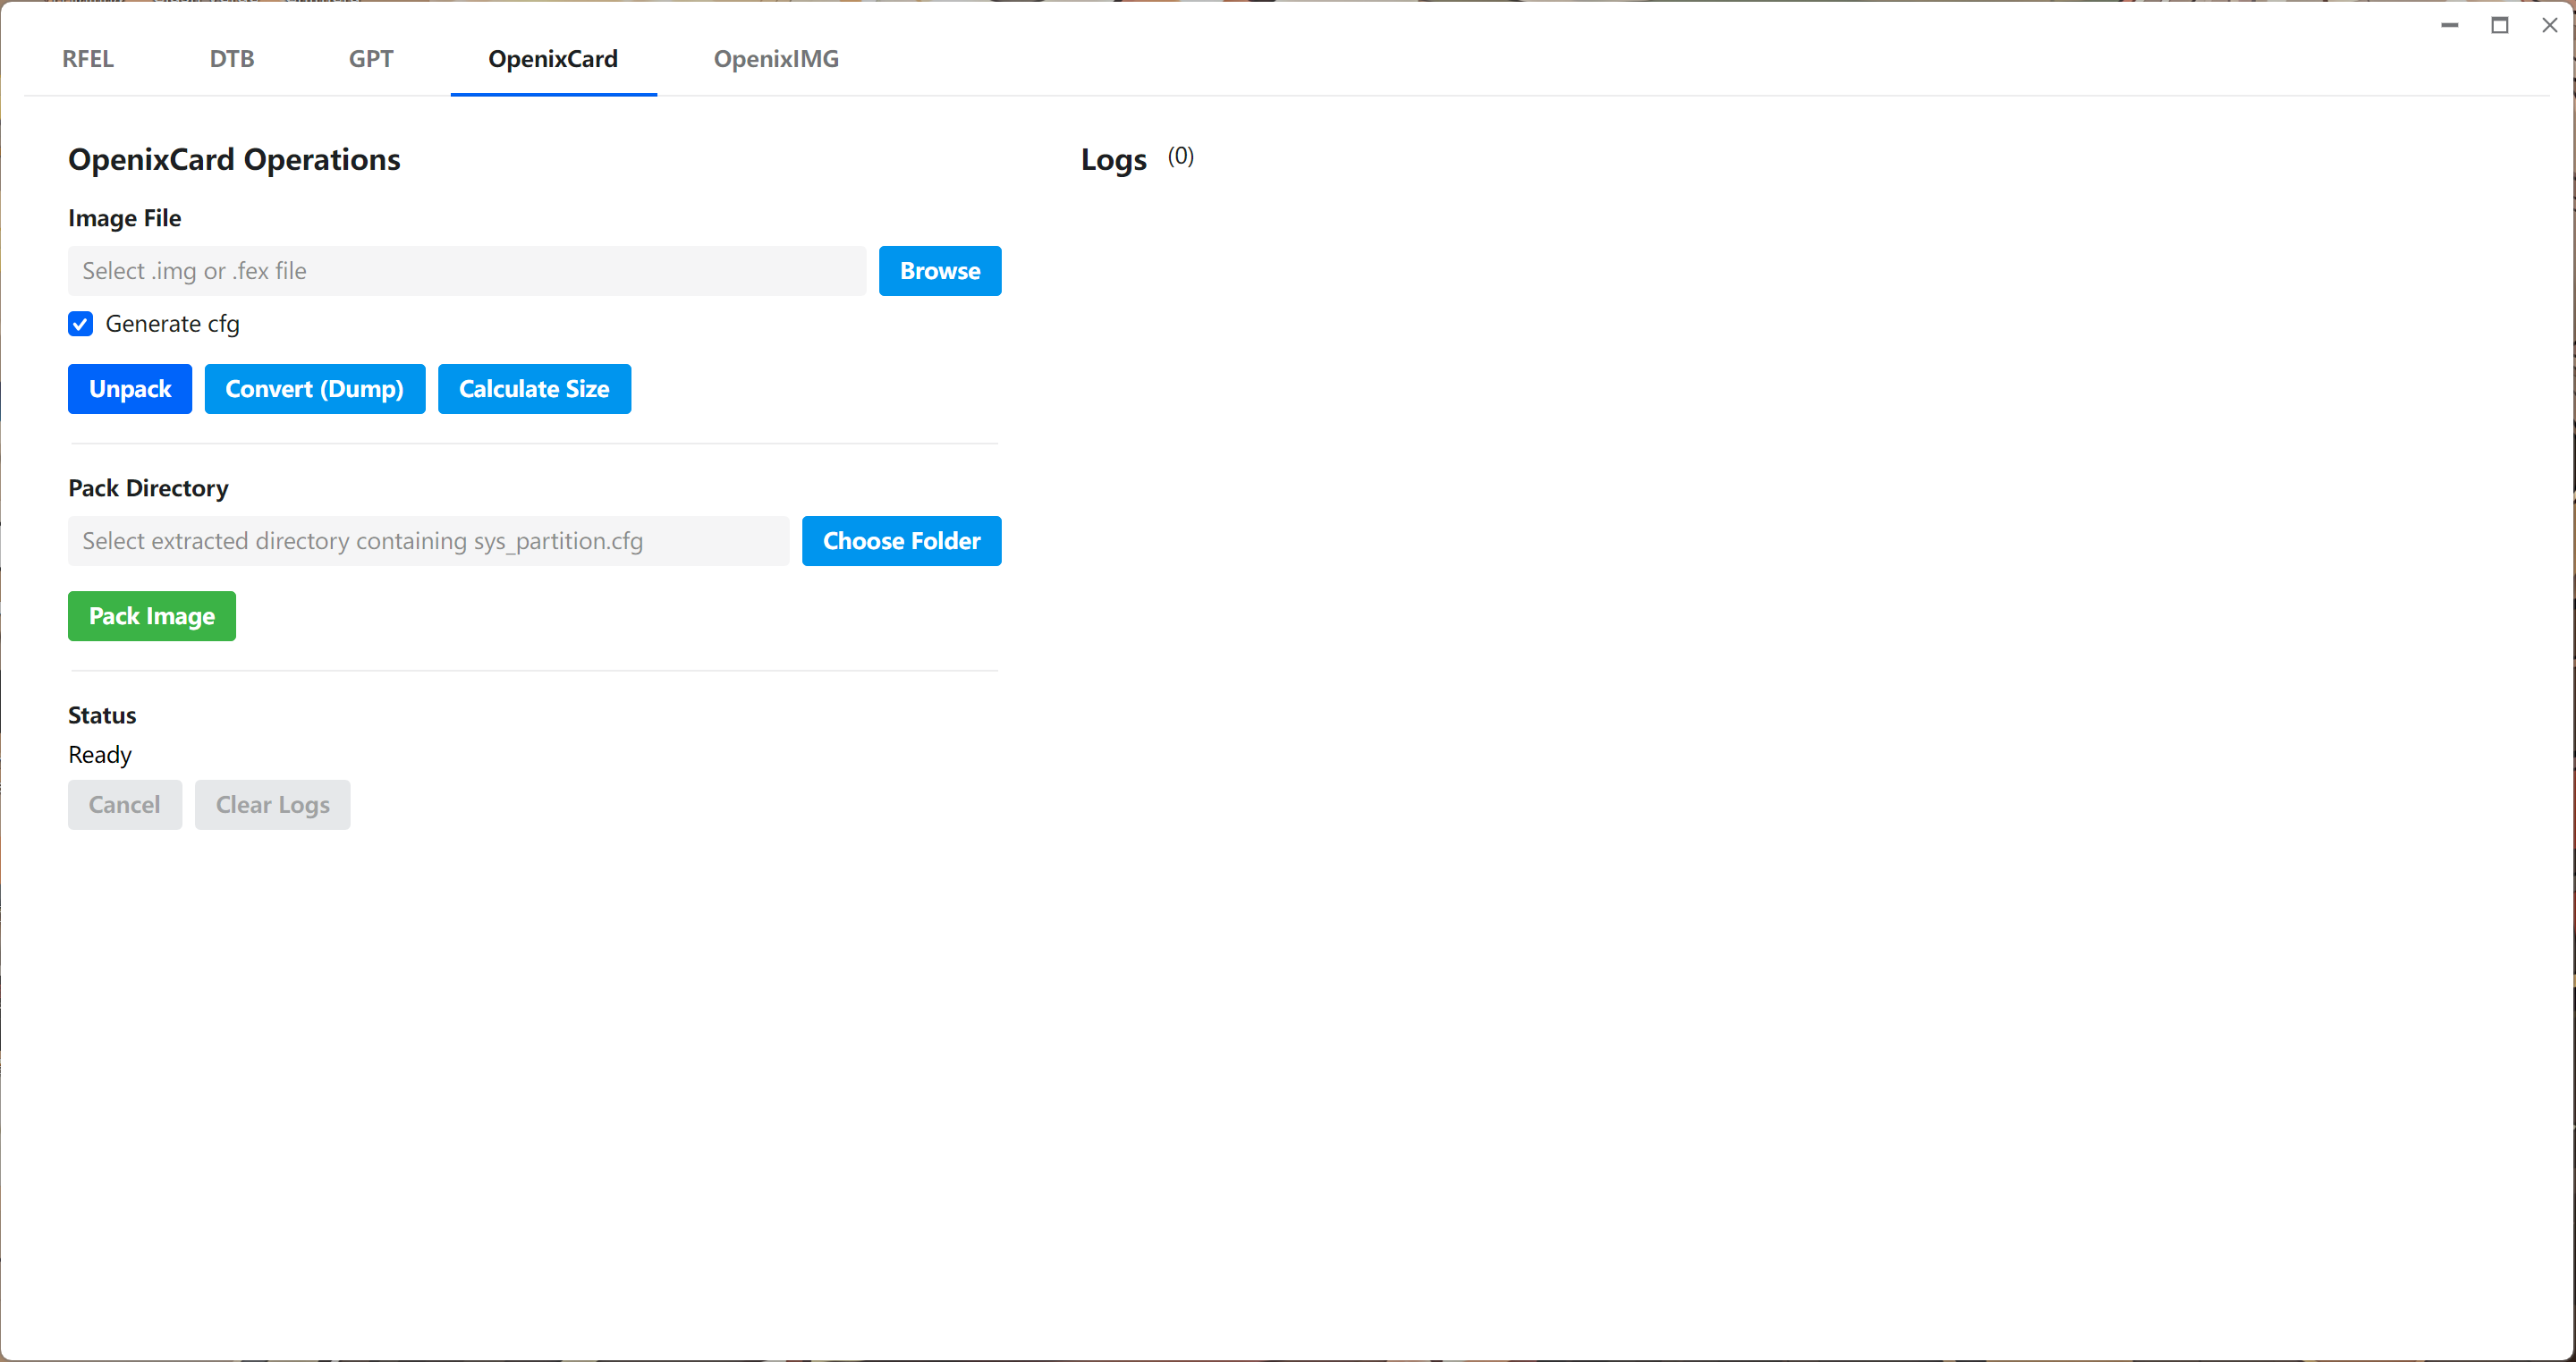Click the Image File input field
Image resolution: width=2576 pixels, height=1362 pixels.
click(x=466, y=271)
